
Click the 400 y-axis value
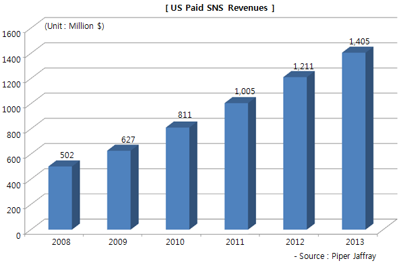[13, 185]
